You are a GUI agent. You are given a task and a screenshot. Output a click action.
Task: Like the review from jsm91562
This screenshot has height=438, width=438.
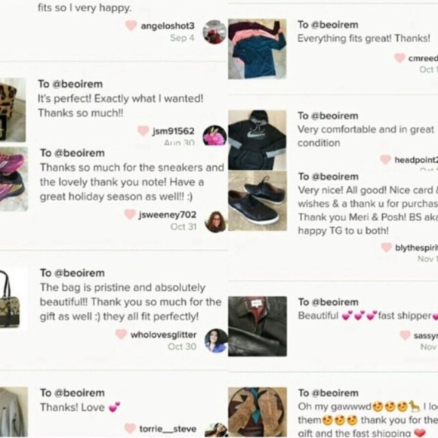coord(143,131)
